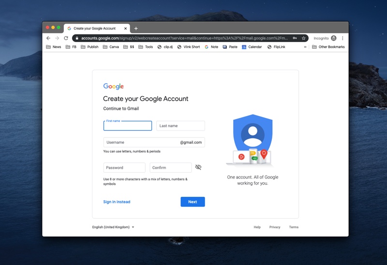Open the Help link in the footer
The width and height of the screenshot is (387, 265).
pyautogui.click(x=257, y=227)
